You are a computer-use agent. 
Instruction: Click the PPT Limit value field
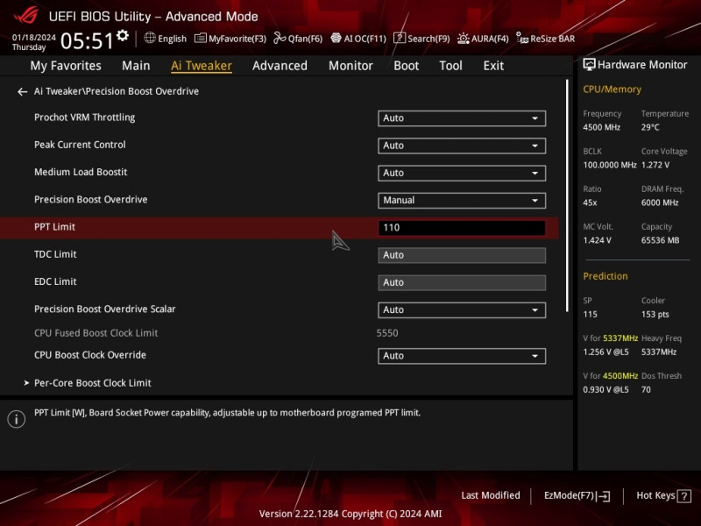pyautogui.click(x=462, y=228)
